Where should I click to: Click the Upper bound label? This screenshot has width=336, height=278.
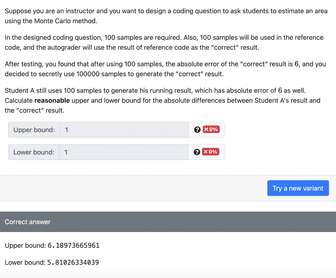[x=34, y=129]
